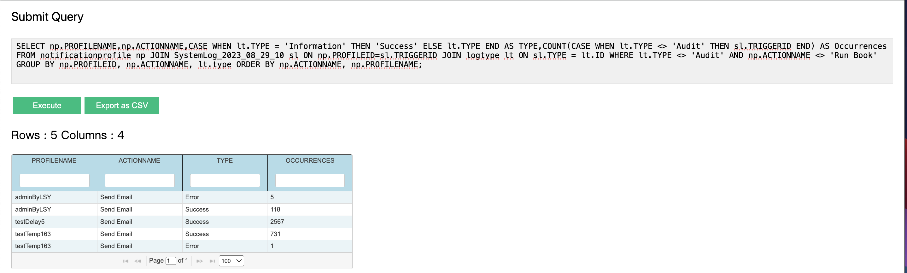Viewport: 907px width, 273px height.
Task: Click the Rows : 5 Columns : 4 summary
Action: click(67, 135)
